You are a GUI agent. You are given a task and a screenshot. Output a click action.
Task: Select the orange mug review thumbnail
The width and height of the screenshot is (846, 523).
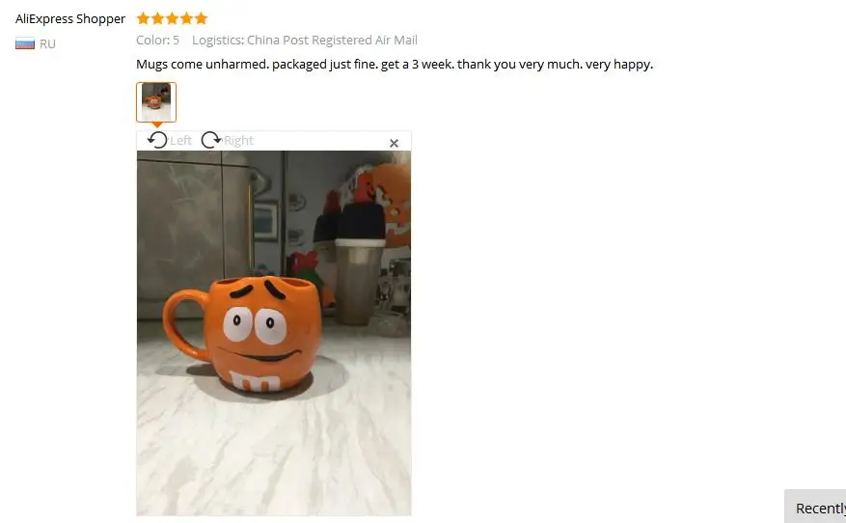pos(156,102)
